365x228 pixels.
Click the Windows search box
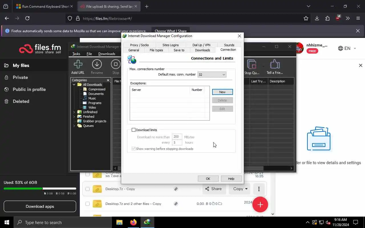(62, 222)
